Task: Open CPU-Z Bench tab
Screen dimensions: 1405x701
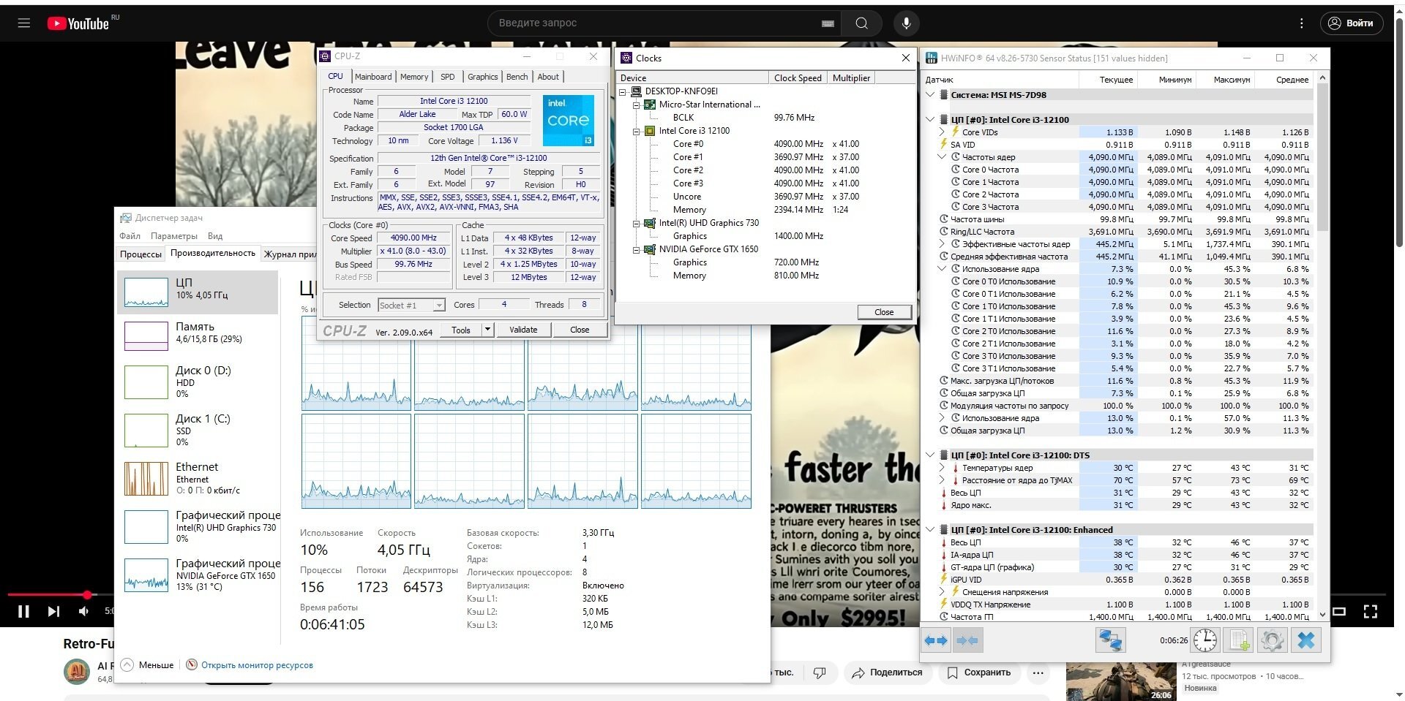Action: [517, 77]
